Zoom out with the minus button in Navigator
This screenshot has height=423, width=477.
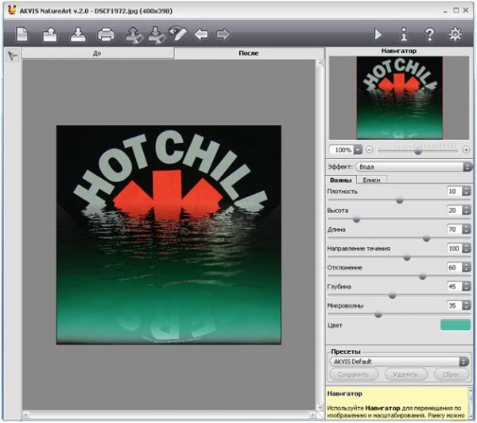(370, 149)
